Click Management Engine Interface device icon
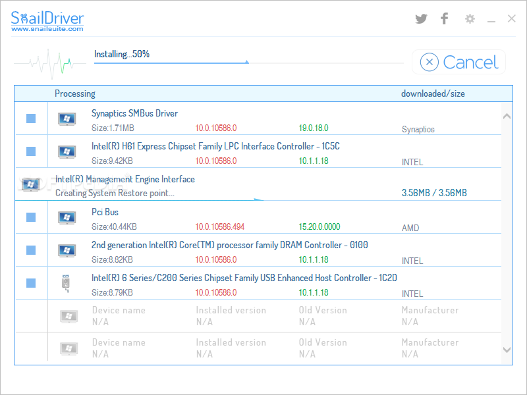This screenshot has width=527, height=395. (x=30, y=184)
